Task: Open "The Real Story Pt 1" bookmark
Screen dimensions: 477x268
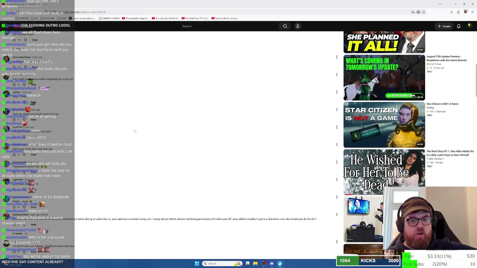Action: [x=195, y=18]
